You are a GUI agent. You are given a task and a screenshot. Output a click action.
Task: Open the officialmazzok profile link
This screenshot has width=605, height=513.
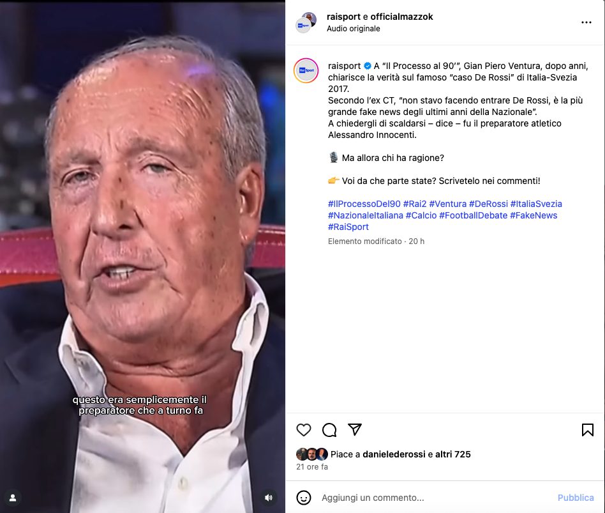point(401,17)
